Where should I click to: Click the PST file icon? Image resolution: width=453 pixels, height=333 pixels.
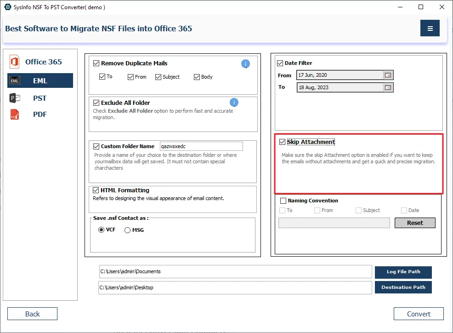coord(15,98)
